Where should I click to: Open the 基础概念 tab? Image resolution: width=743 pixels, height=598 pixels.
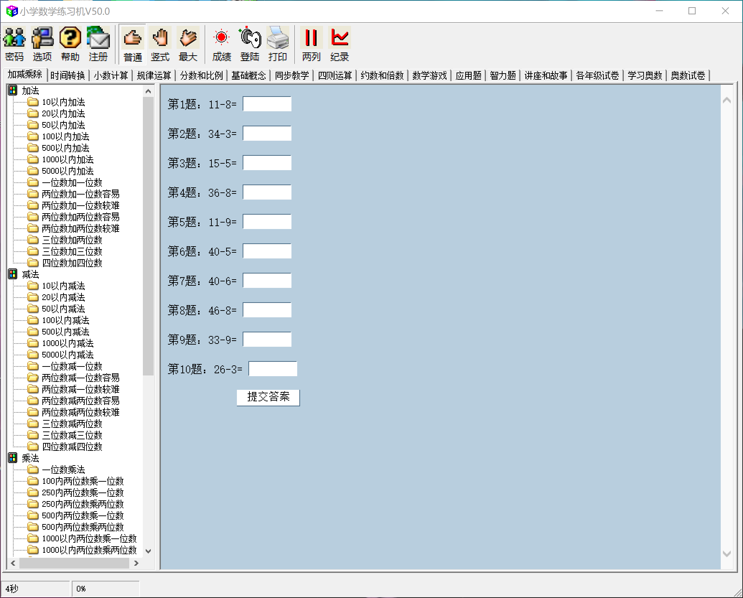pos(249,75)
